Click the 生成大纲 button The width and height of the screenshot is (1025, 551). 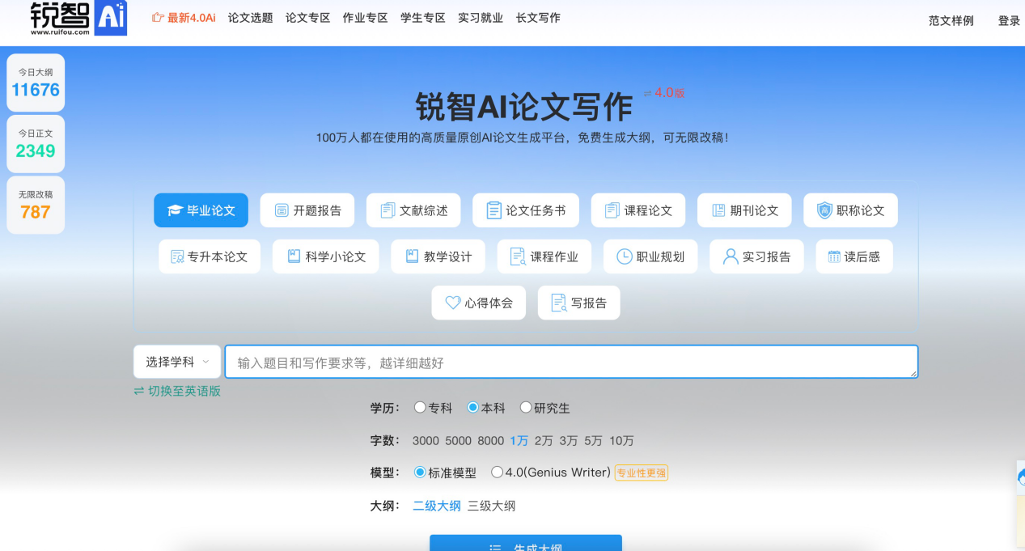click(526, 543)
